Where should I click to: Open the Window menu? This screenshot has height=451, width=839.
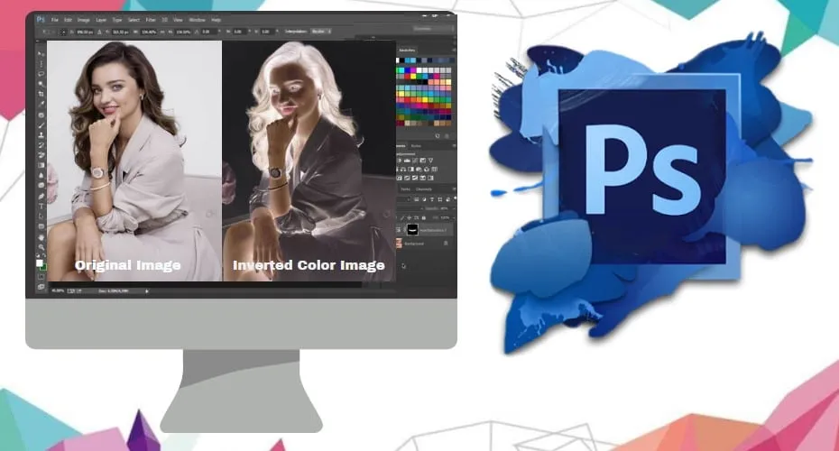coord(197,20)
